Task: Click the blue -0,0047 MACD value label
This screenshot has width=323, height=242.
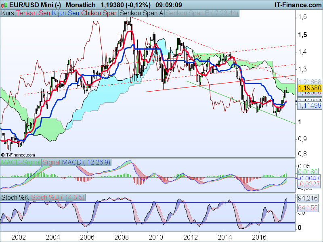Action: (309, 178)
